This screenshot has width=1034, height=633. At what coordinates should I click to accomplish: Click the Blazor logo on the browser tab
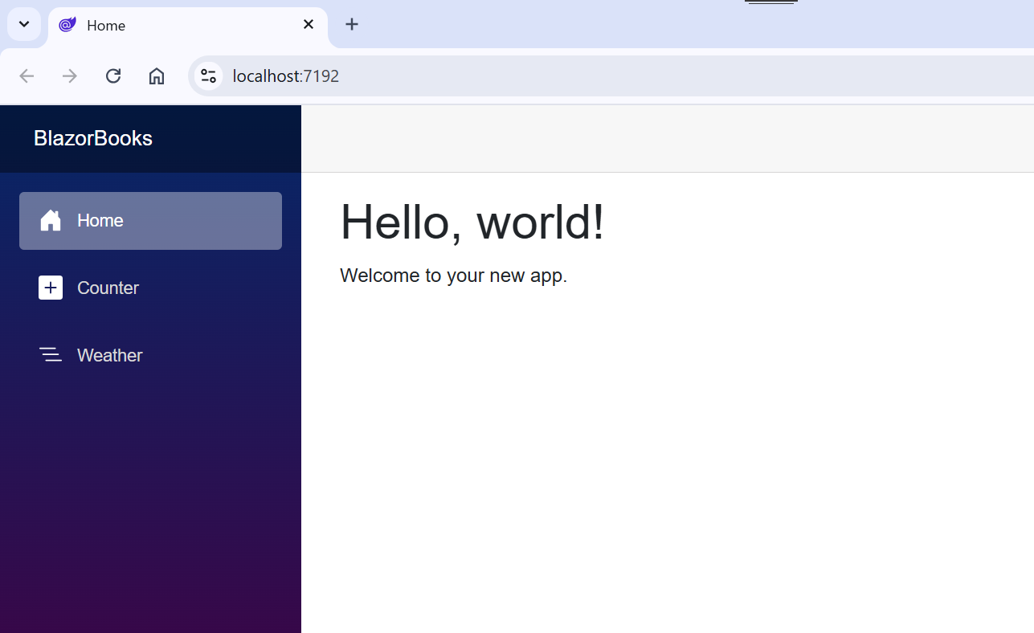click(x=67, y=25)
